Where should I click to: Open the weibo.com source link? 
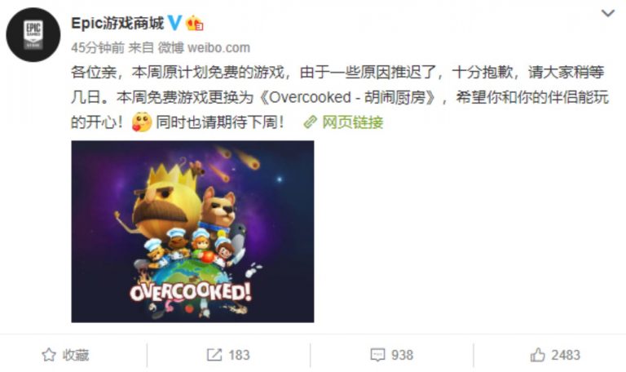coord(218,47)
